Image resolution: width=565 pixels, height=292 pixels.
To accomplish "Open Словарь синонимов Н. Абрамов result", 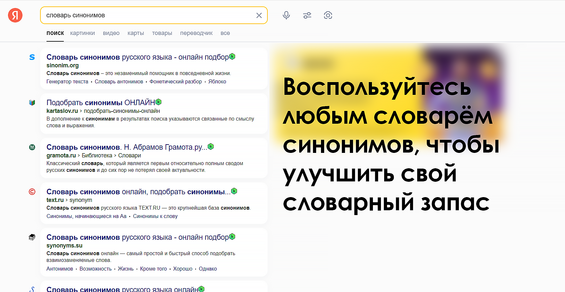I will pos(127,147).
